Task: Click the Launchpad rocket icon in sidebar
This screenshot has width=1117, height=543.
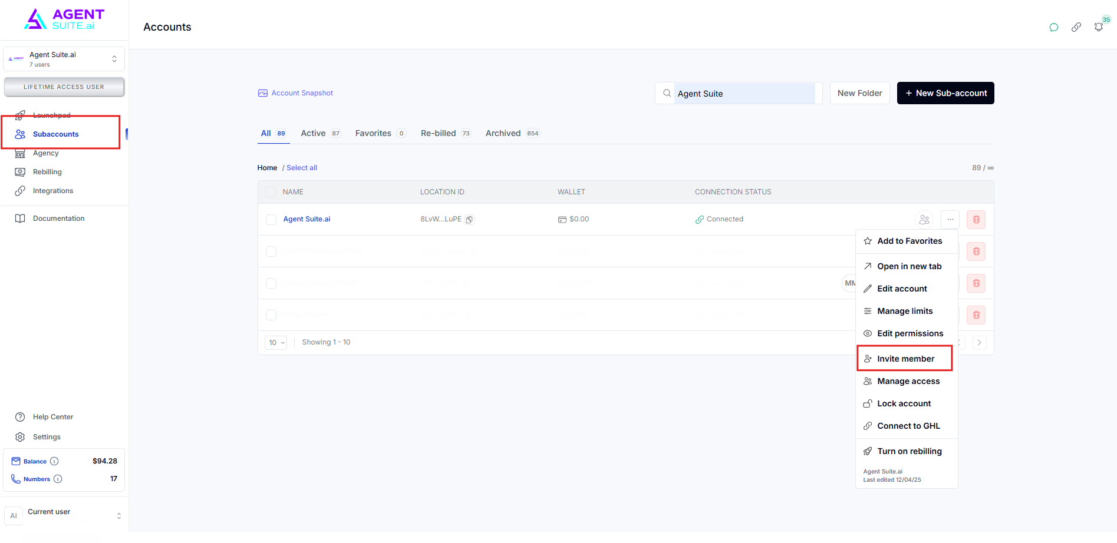Action: 20,115
